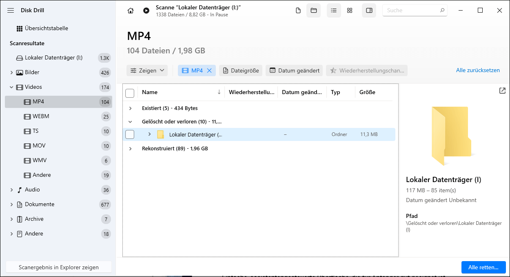Image resolution: width=510 pixels, height=277 pixels.
Task: Collapse the Gelöscht oder verloren group
Action: pos(131,121)
